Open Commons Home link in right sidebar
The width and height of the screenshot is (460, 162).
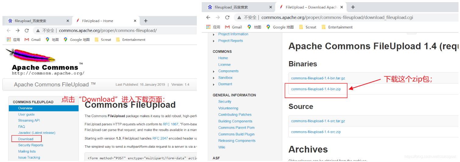(223, 58)
